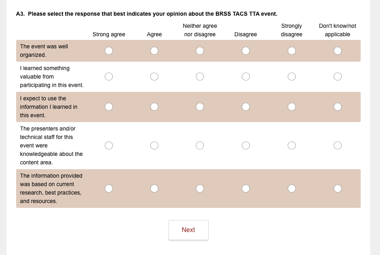Choose Don't know for information based on research
The height and width of the screenshot is (255, 380).
(338, 189)
